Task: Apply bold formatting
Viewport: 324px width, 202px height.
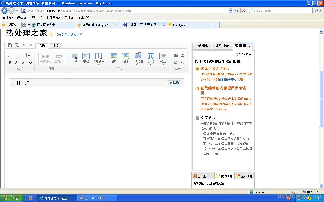Action: click(10, 63)
